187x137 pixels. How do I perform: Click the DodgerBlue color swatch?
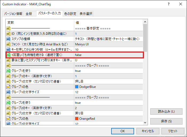(77, 87)
